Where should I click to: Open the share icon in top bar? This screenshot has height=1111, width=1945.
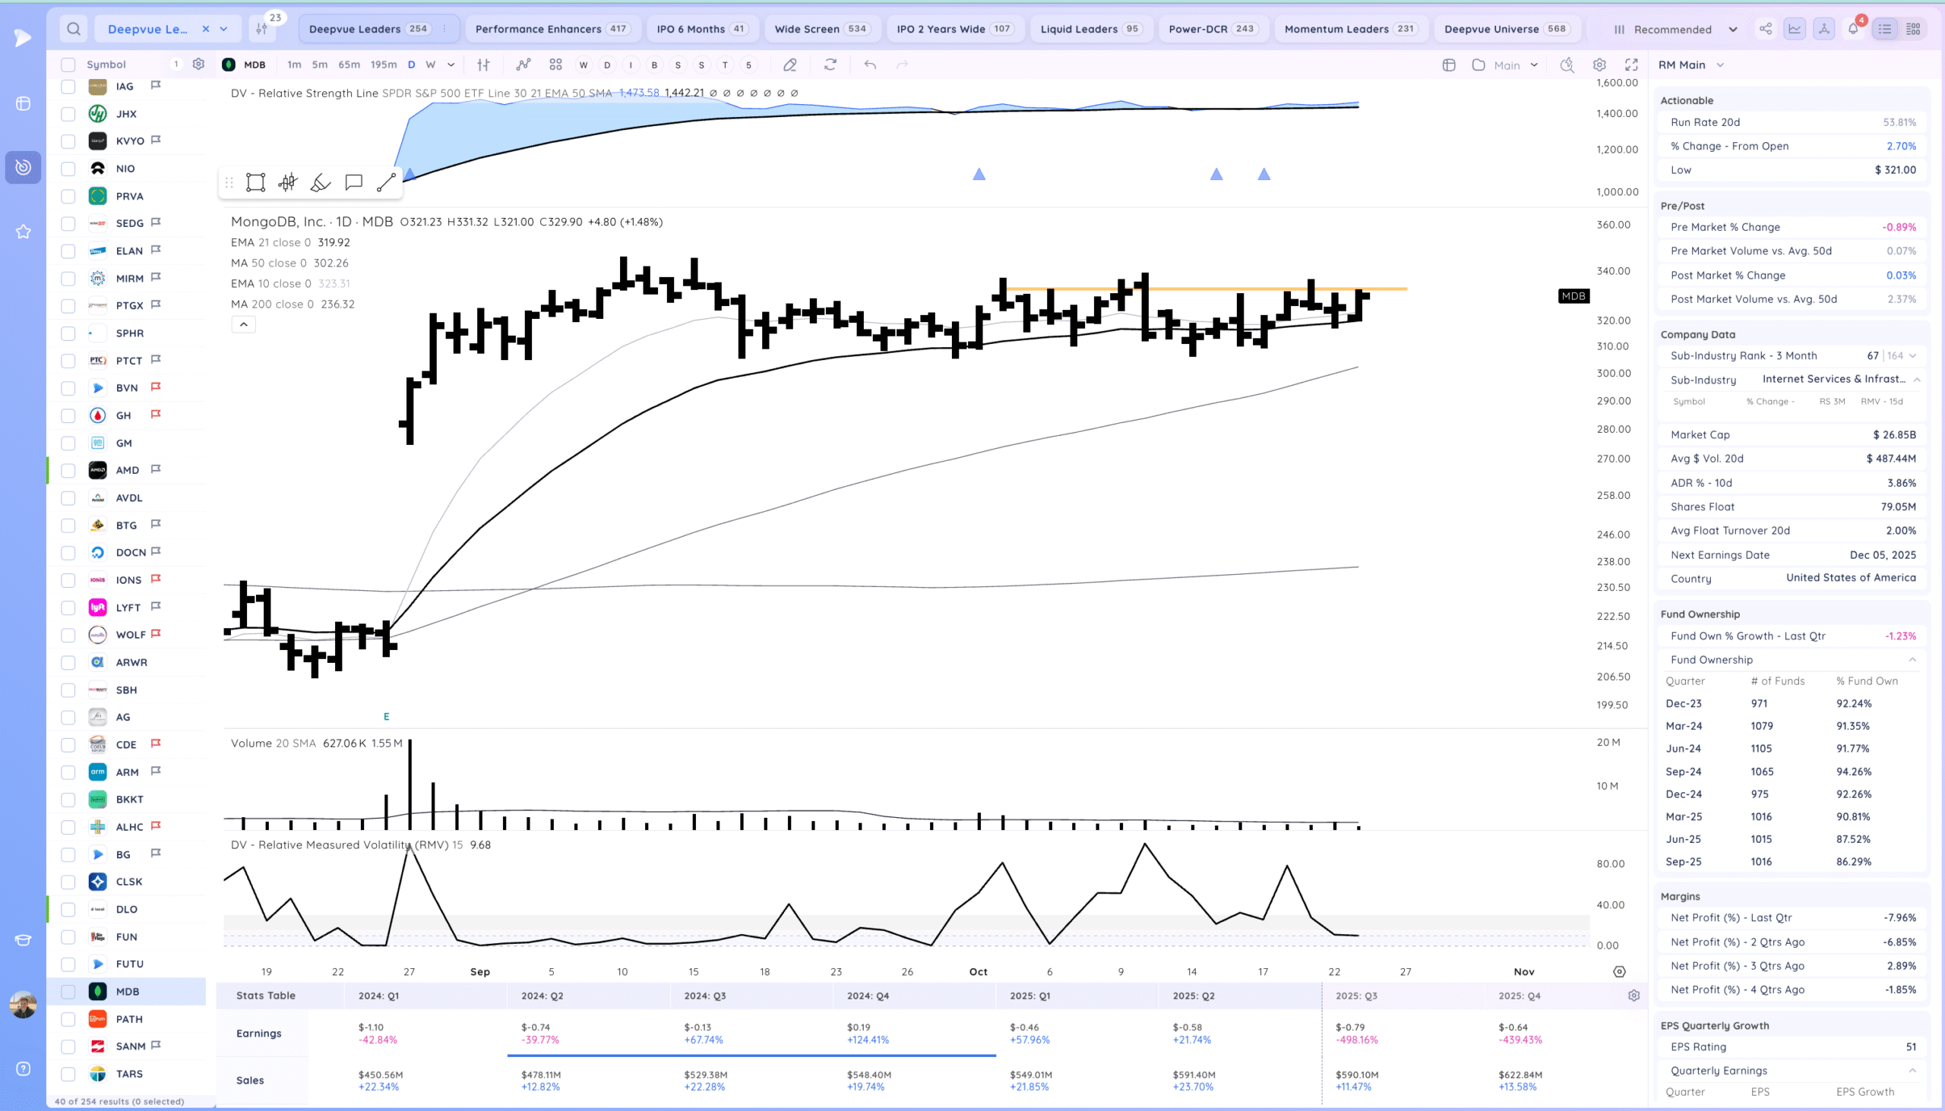1766,29
